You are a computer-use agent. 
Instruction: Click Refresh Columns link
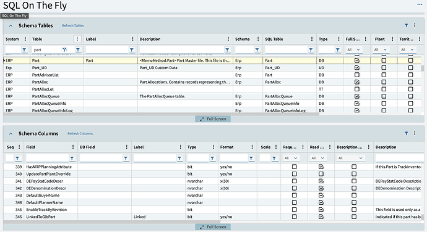coord(80,133)
